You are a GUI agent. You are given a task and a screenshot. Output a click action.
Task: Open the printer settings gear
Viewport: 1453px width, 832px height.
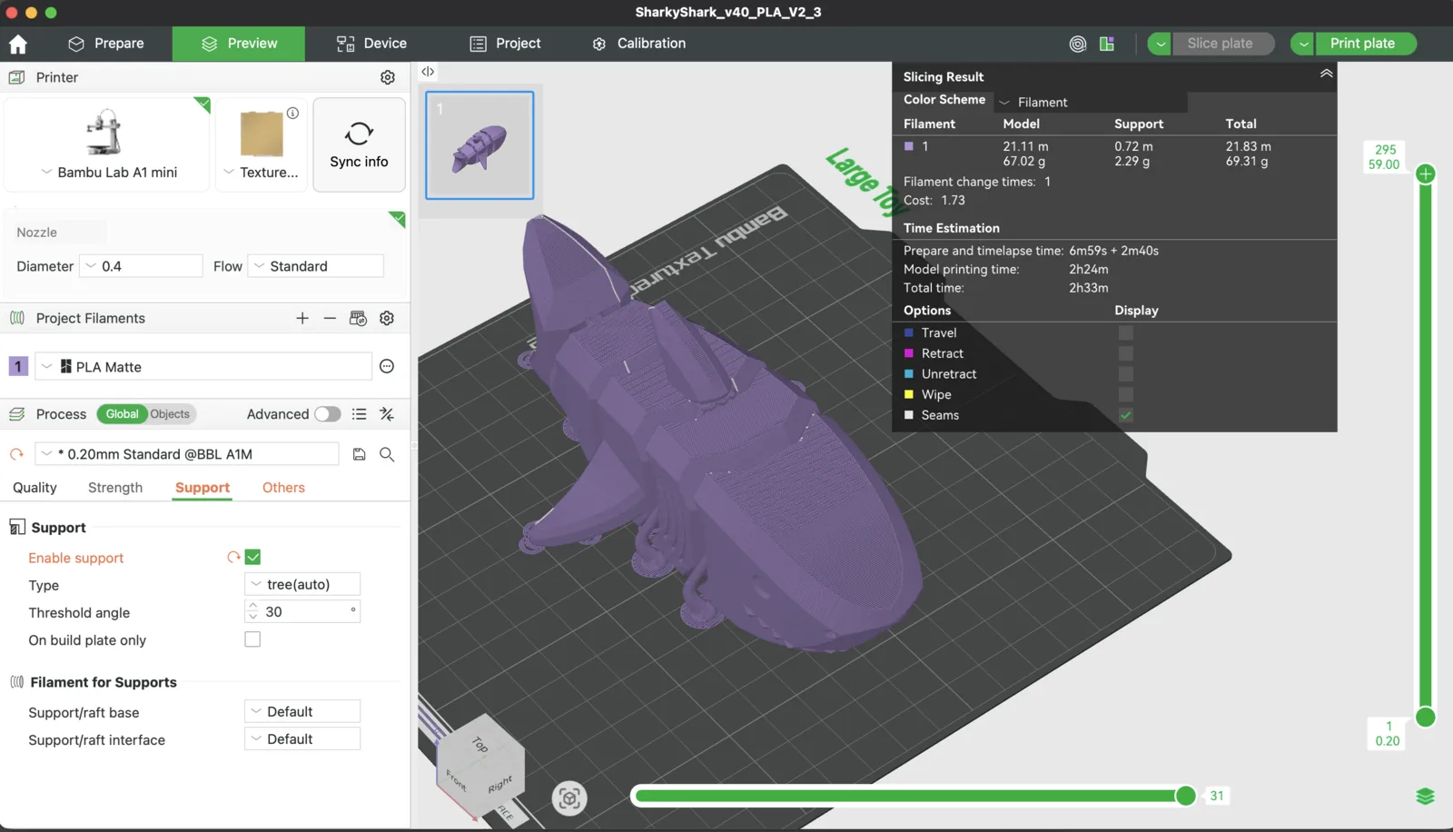click(388, 77)
